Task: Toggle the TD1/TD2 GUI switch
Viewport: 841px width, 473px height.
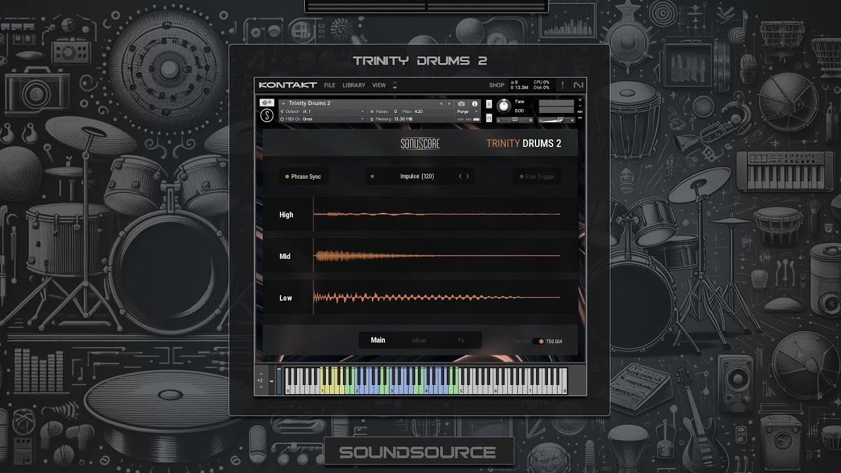Action: pyautogui.click(x=538, y=342)
